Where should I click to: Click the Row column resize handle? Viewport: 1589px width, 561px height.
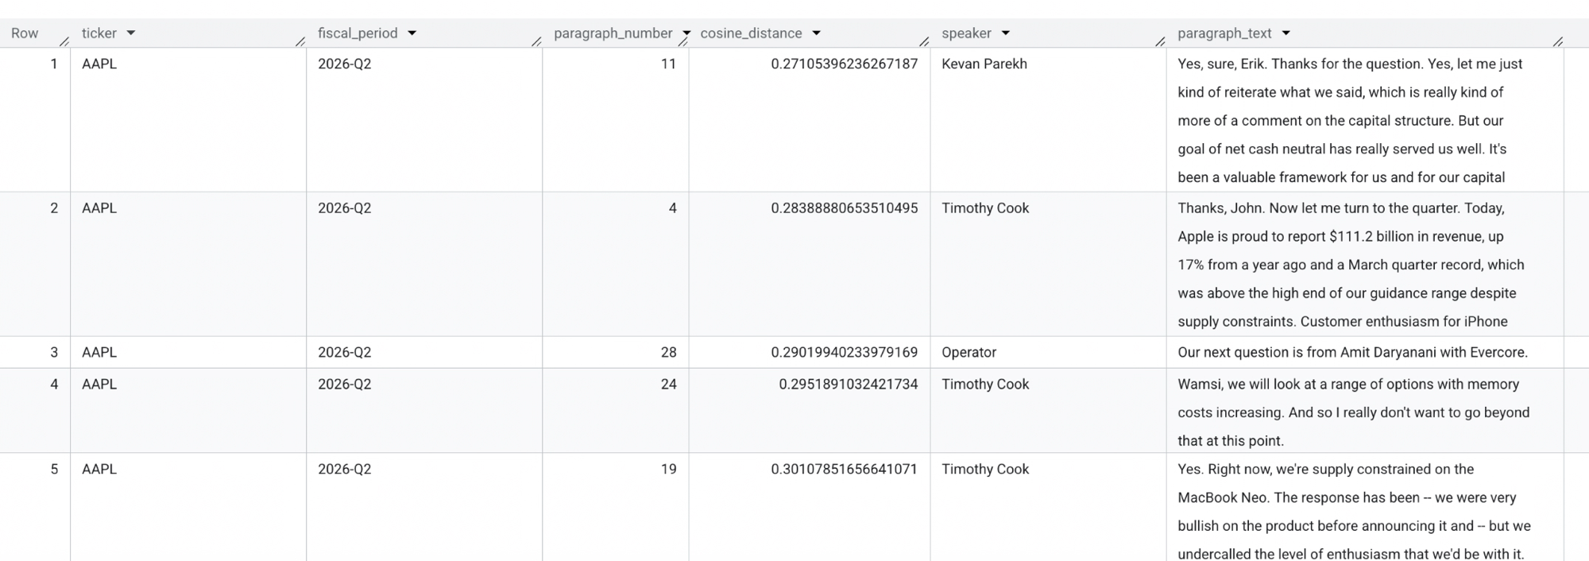64,41
